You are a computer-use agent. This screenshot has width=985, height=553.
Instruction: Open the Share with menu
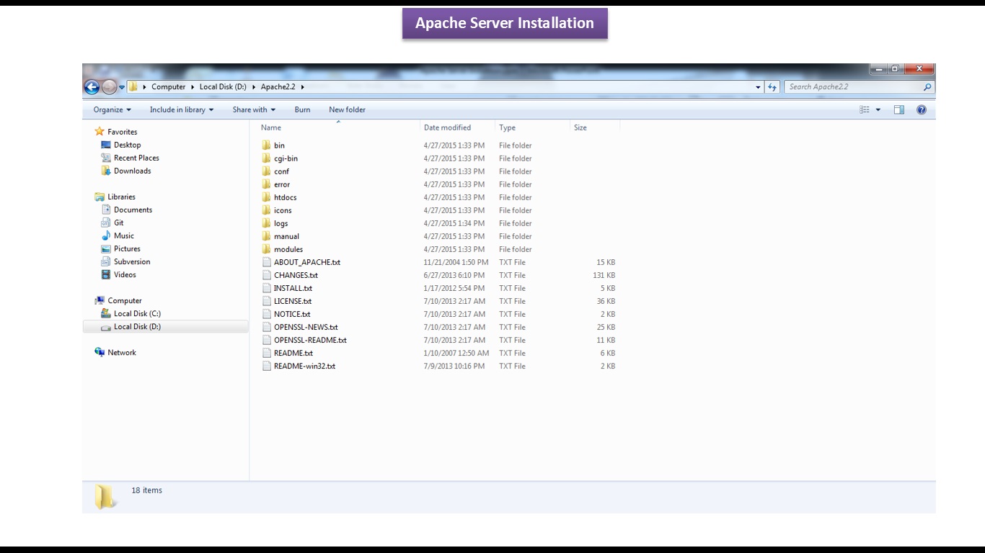[x=254, y=110]
